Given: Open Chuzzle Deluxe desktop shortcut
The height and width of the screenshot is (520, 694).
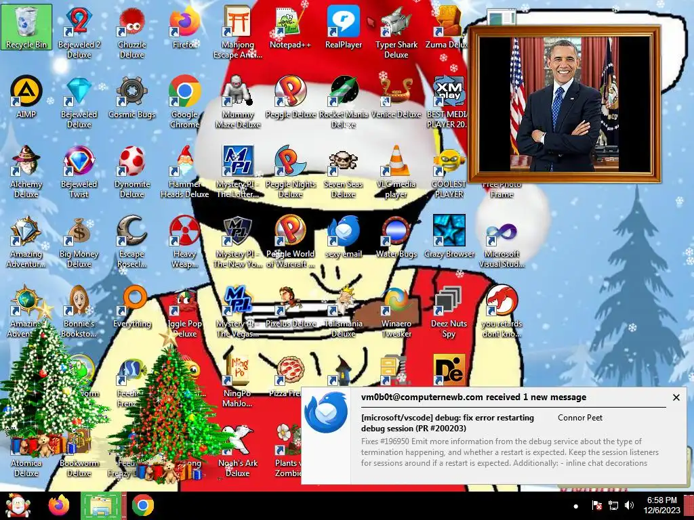Looking at the screenshot, I should [132, 32].
